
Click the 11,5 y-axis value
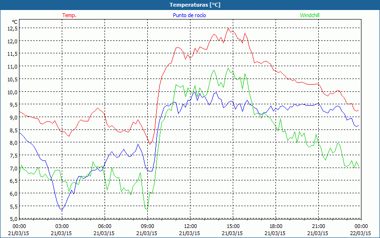(x=12, y=54)
